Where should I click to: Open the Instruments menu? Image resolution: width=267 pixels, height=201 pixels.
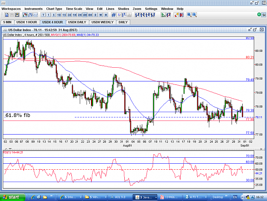pos(34,9)
